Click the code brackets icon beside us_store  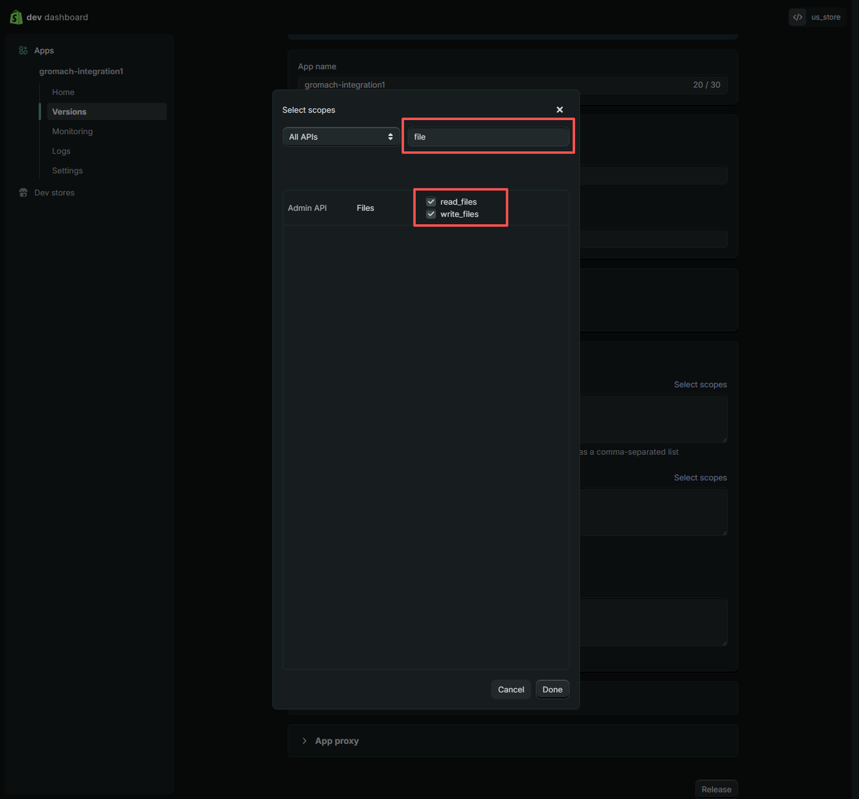click(x=797, y=17)
